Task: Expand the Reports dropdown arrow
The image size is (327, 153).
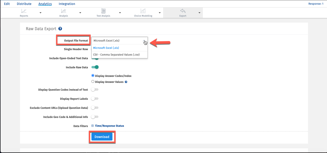Action: [41, 13]
